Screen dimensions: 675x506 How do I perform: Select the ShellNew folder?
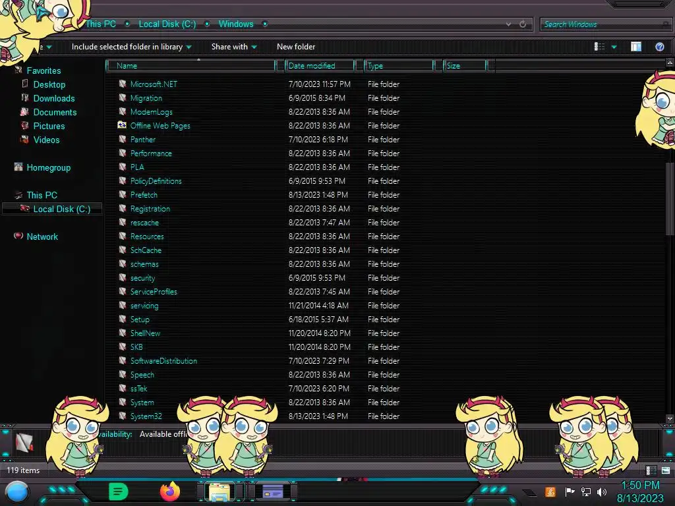[145, 333]
